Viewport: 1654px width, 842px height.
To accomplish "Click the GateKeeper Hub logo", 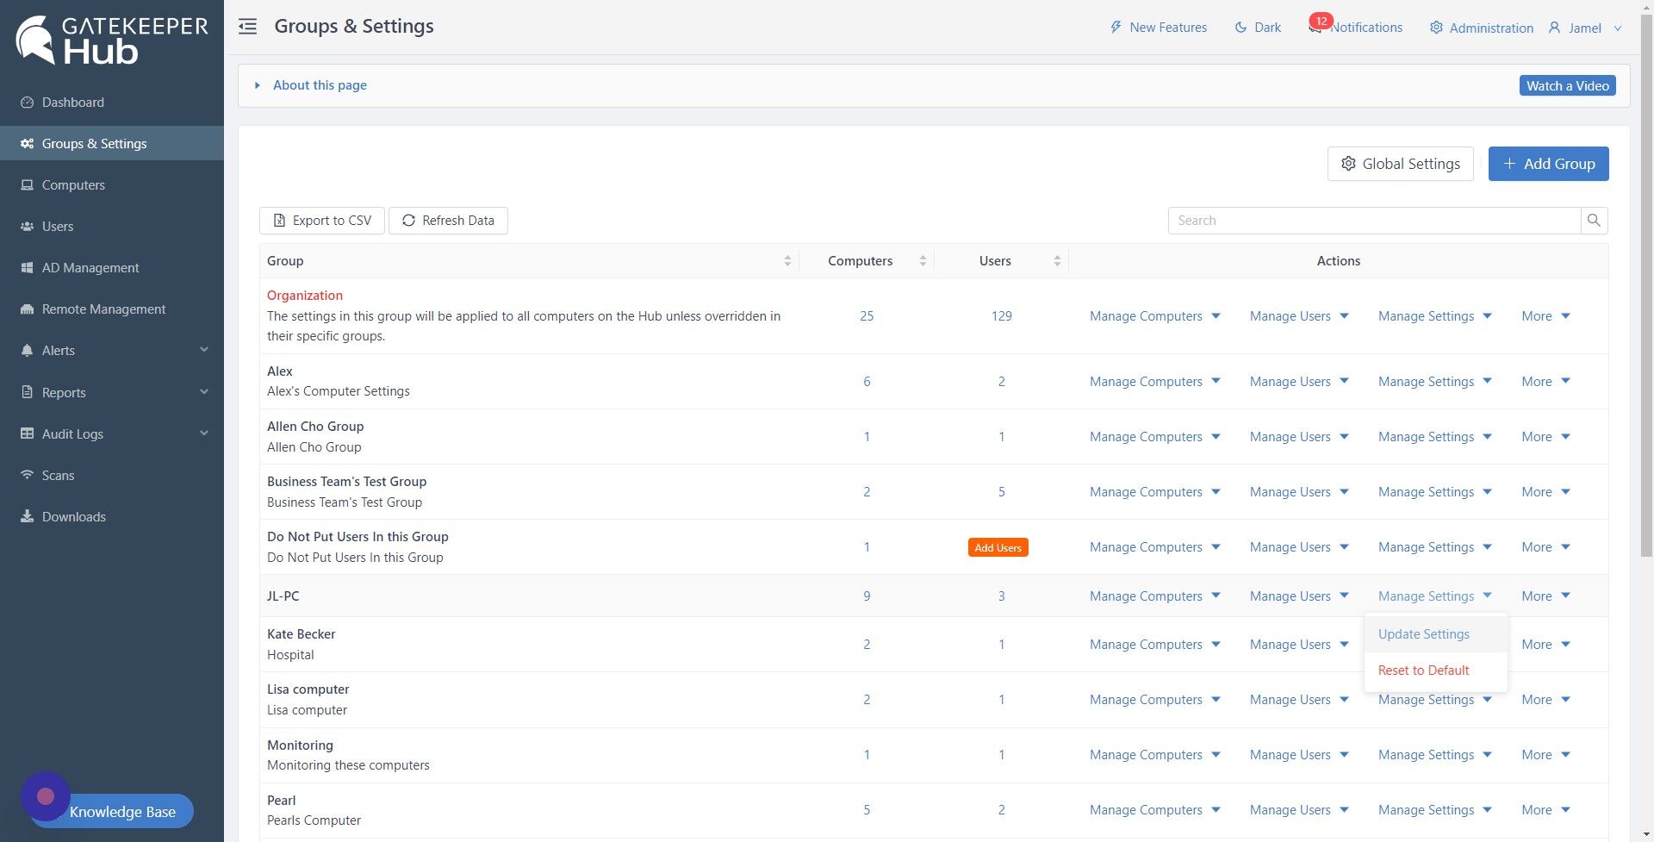I will (x=112, y=40).
